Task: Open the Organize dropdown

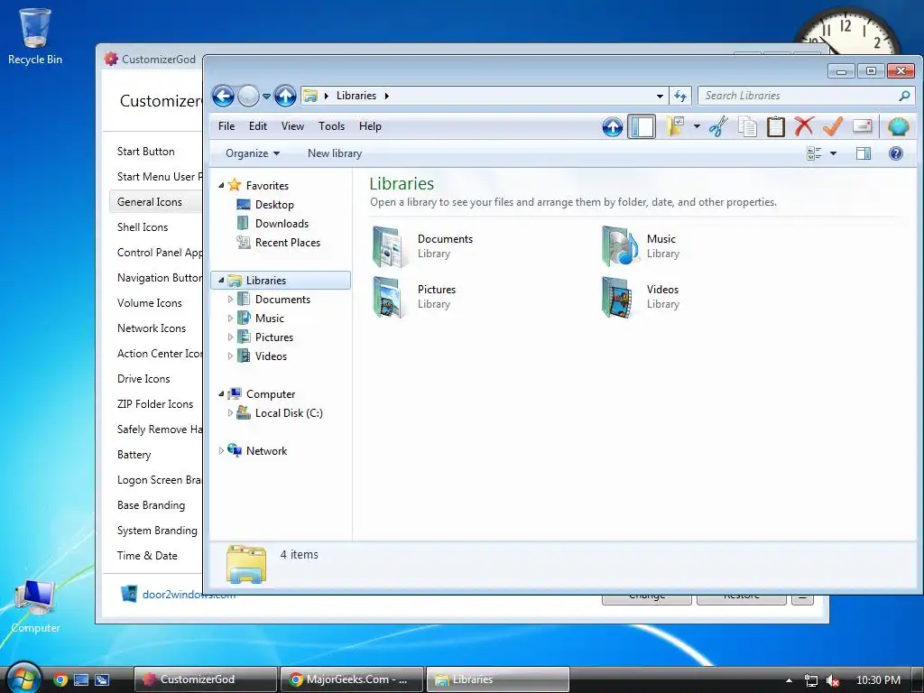Action: coord(253,153)
